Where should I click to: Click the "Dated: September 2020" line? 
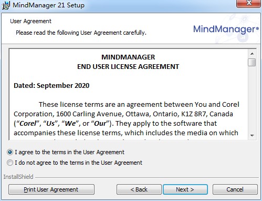coord(51,86)
